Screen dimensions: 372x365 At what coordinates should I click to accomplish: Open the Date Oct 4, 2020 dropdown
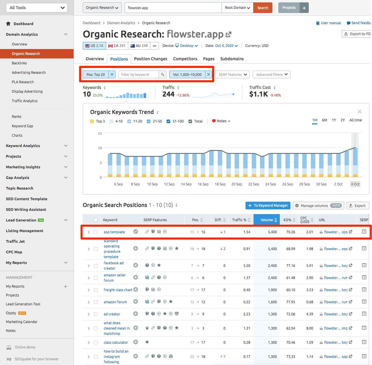pyautogui.click(x=226, y=46)
